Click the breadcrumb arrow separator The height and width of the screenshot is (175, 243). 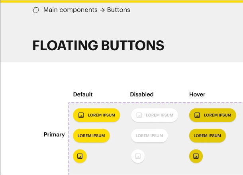(x=103, y=10)
